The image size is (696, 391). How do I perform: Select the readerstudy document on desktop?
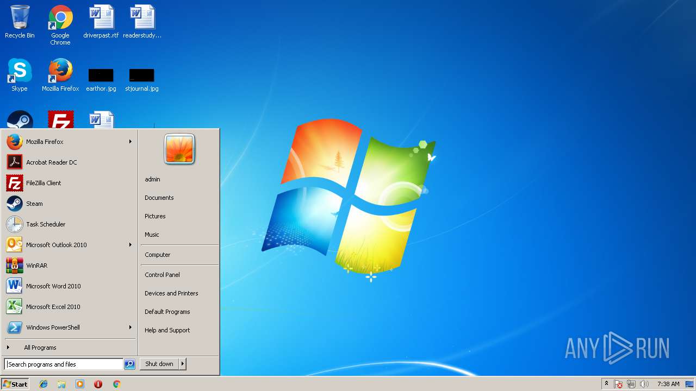coord(142,22)
